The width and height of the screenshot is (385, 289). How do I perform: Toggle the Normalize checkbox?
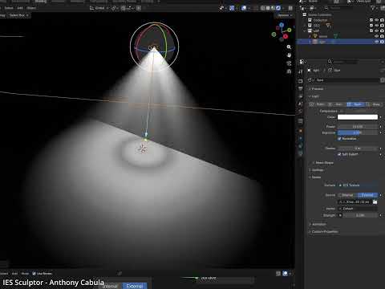339,139
